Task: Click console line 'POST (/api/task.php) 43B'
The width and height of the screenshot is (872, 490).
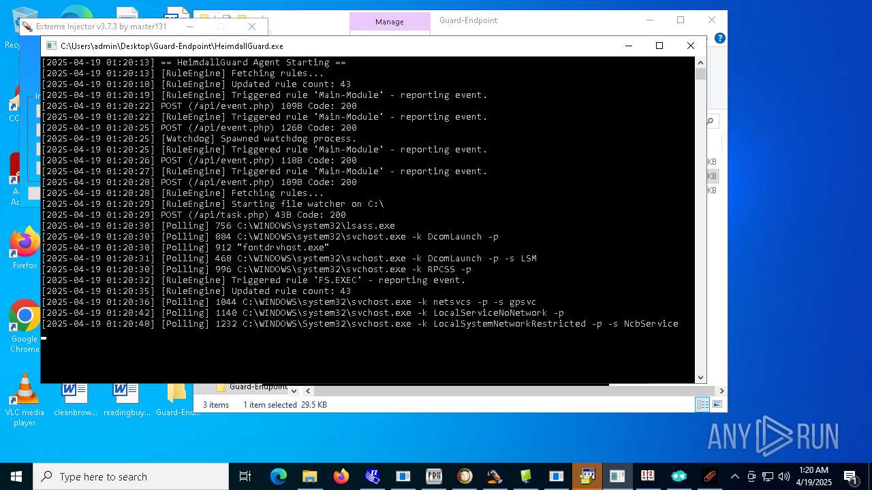Action: click(x=193, y=215)
